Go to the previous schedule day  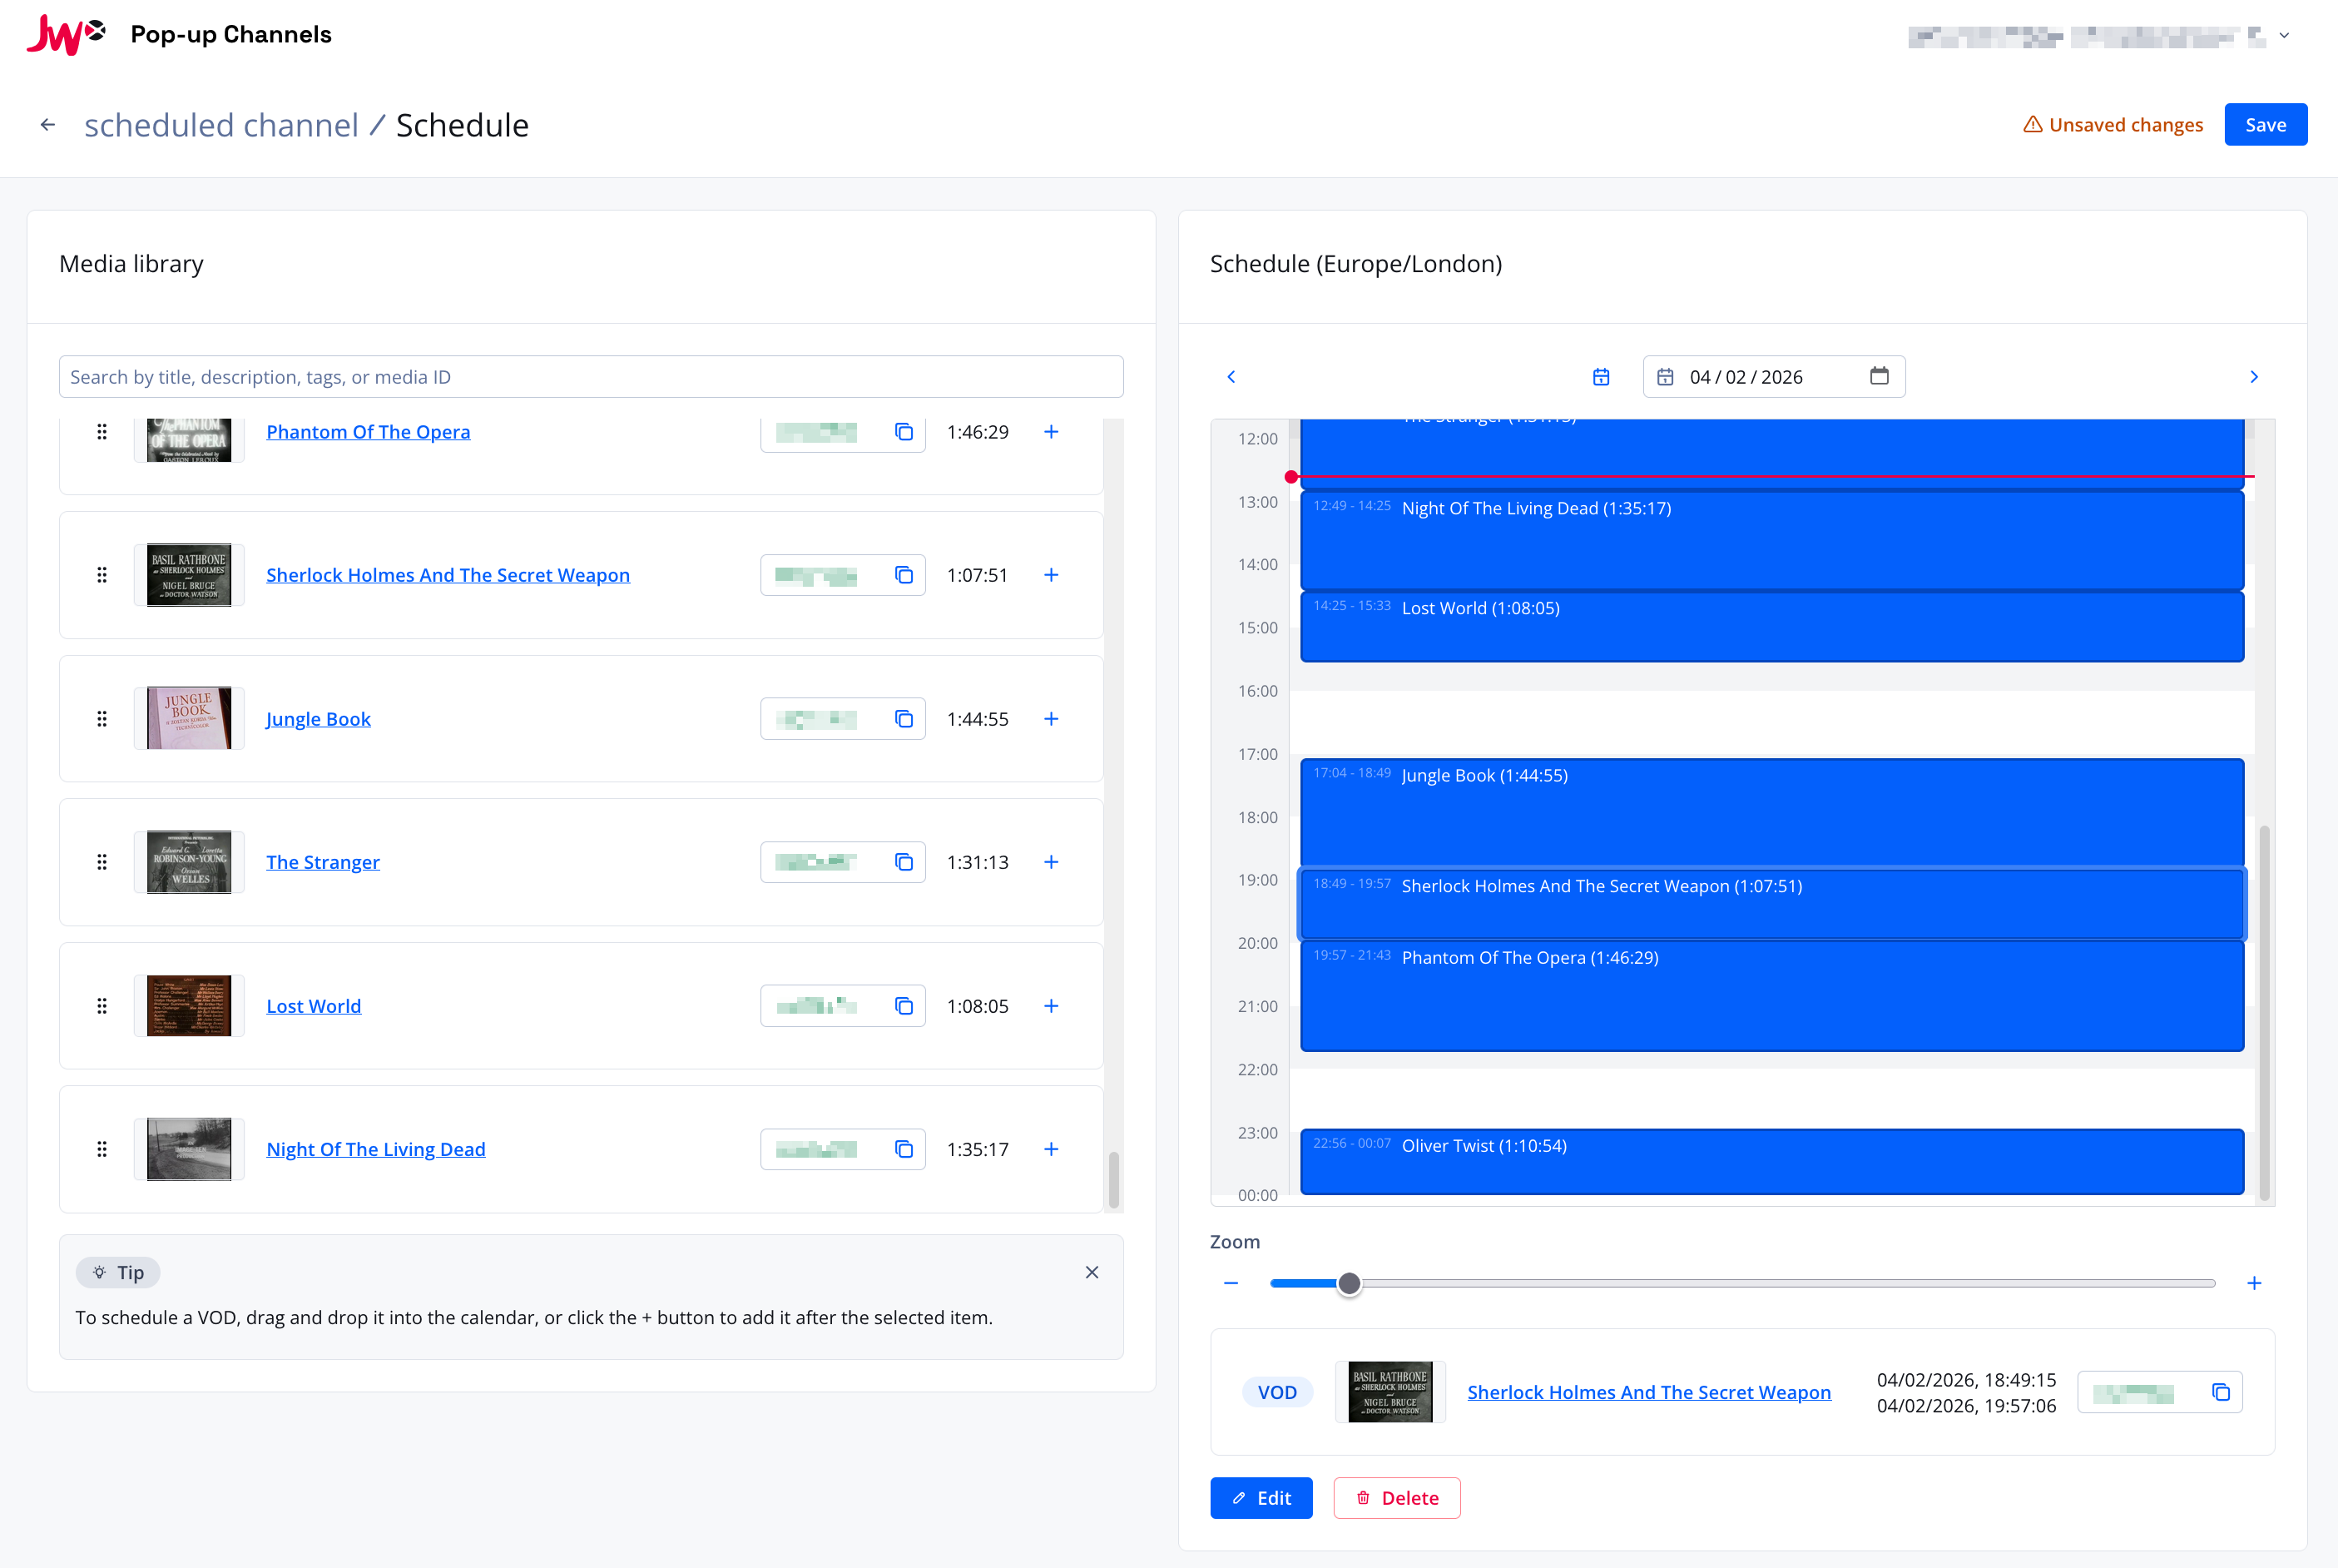(x=1231, y=377)
